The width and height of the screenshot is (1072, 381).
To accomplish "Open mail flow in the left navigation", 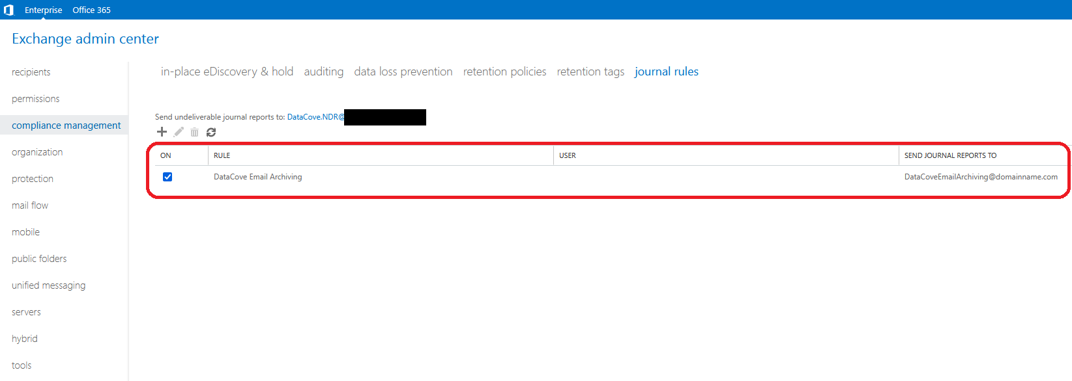I will [30, 205].
